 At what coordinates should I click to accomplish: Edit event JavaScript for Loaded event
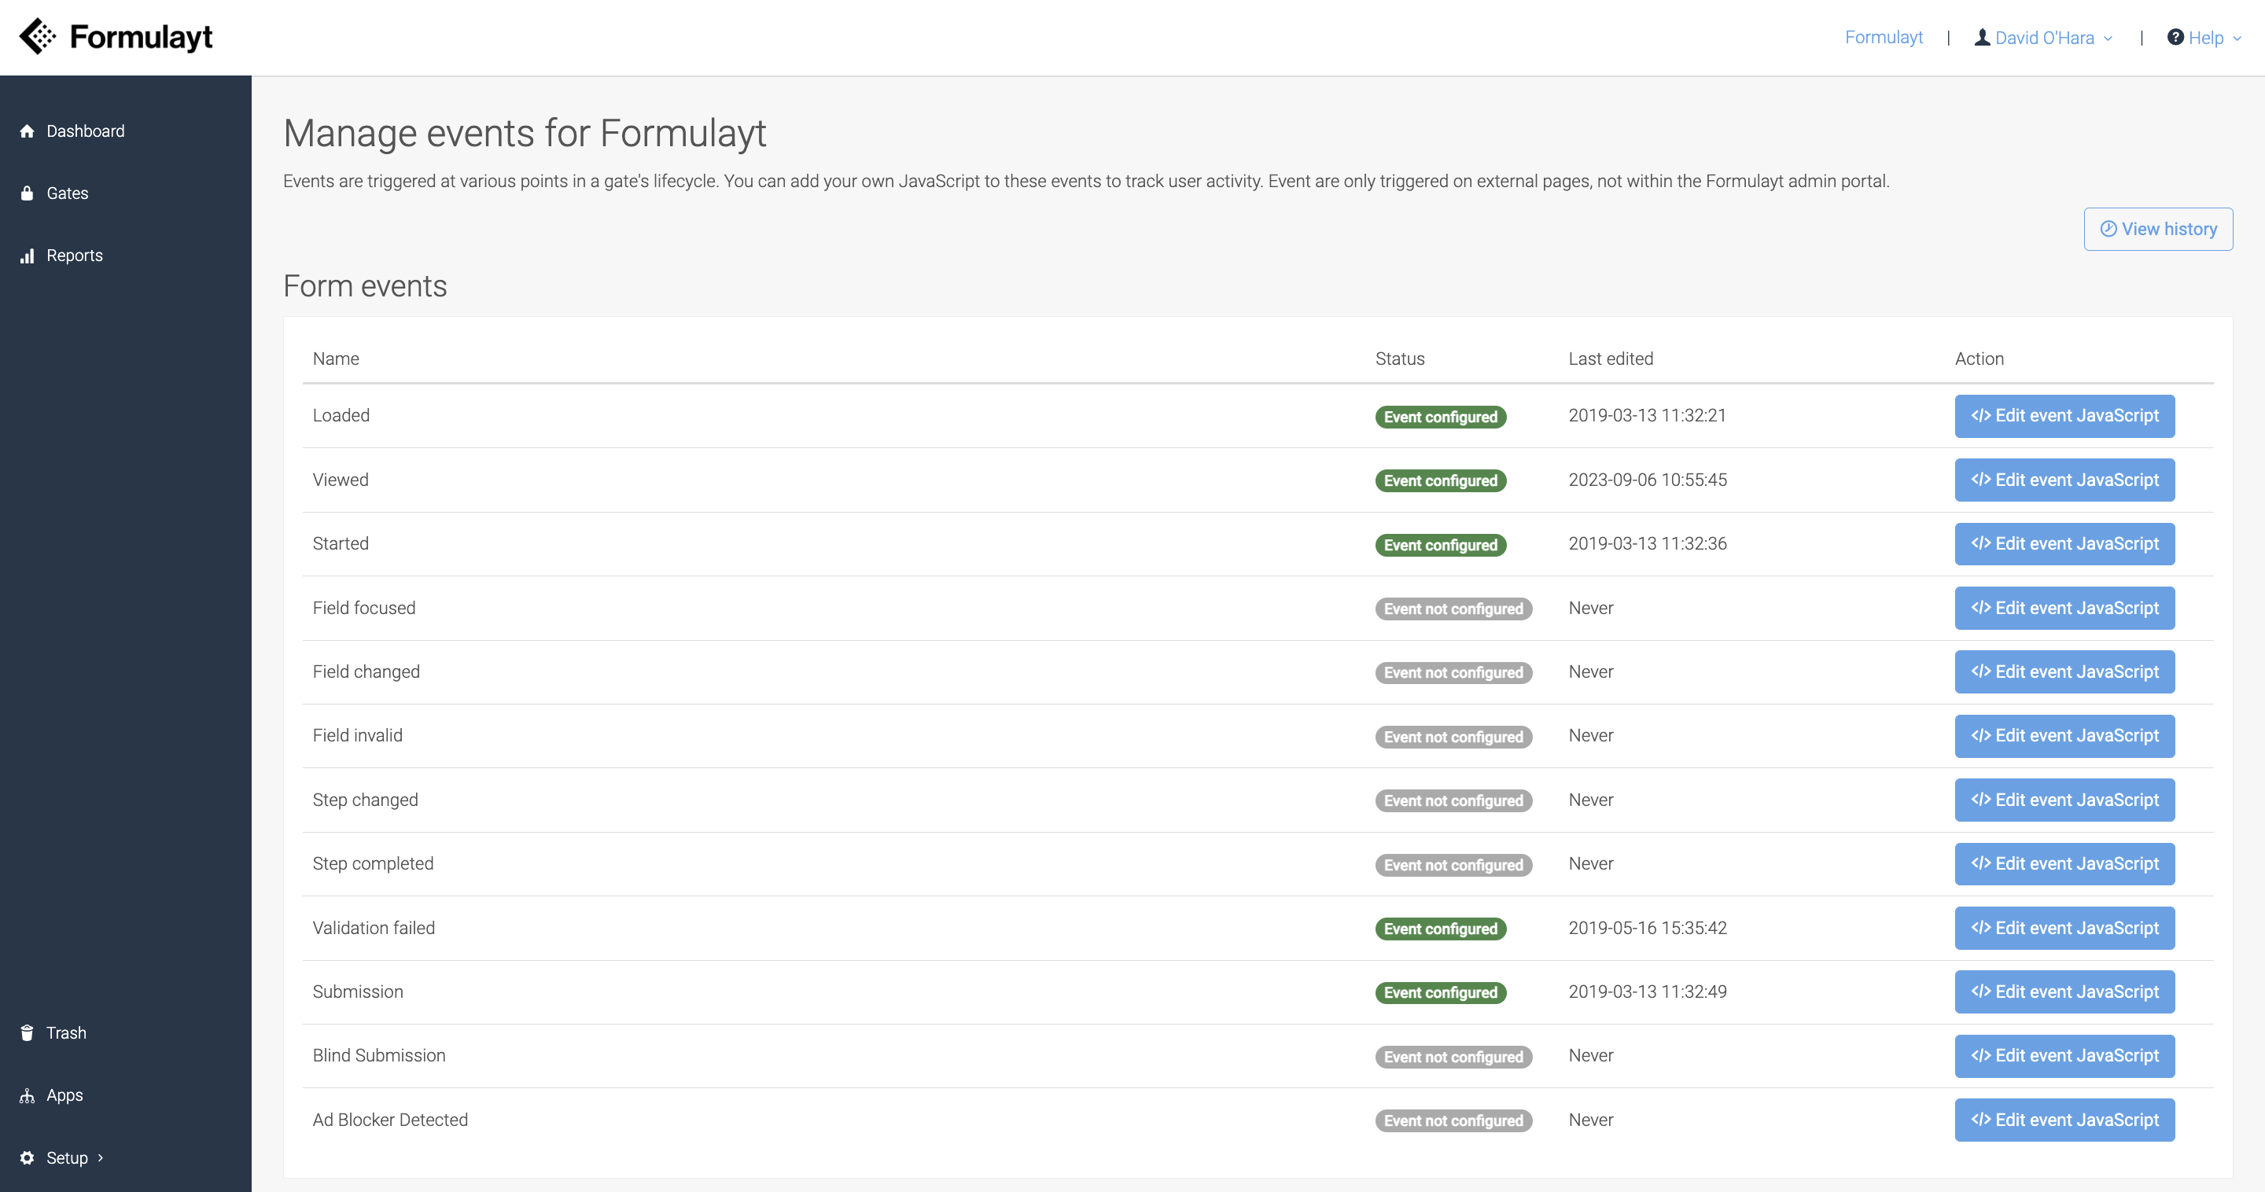point(2064,416)
